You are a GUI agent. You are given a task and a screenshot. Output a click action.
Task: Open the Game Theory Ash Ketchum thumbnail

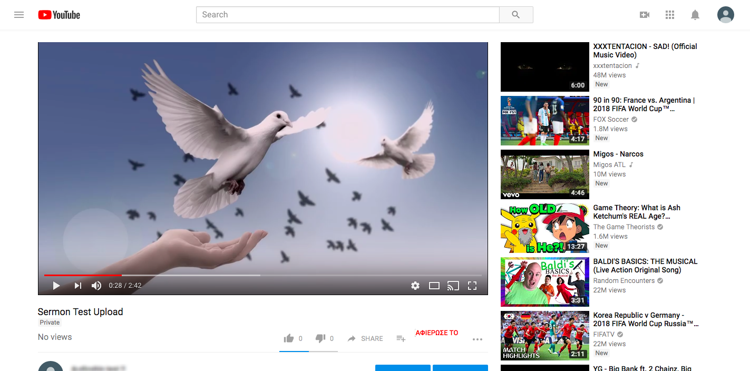click(545, 228)
